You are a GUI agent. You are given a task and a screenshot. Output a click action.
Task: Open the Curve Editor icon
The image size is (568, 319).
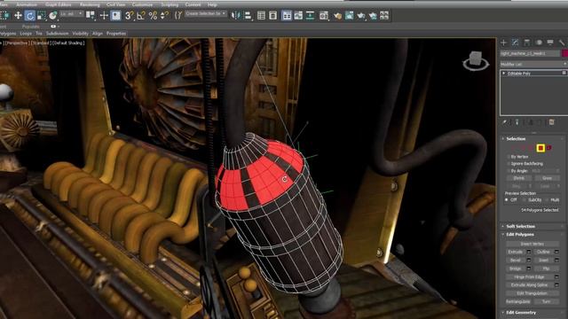tap(298, 16)
